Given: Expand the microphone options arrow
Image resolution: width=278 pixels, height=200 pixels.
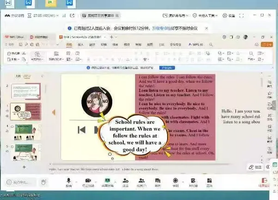Looking at the screenshot, I should pyautogui.click(x=76, y=182).
